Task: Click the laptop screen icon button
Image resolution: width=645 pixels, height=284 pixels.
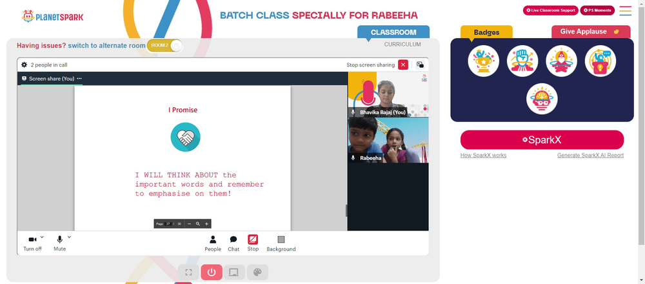Action: [x=234, y=272]
